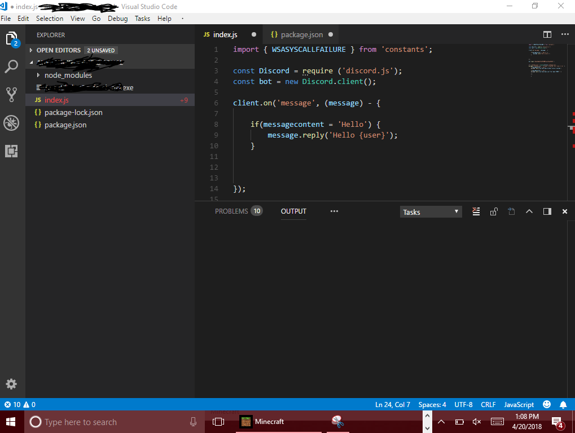
Task: Change language mode via JavaScript
Action: coord(519,404)
